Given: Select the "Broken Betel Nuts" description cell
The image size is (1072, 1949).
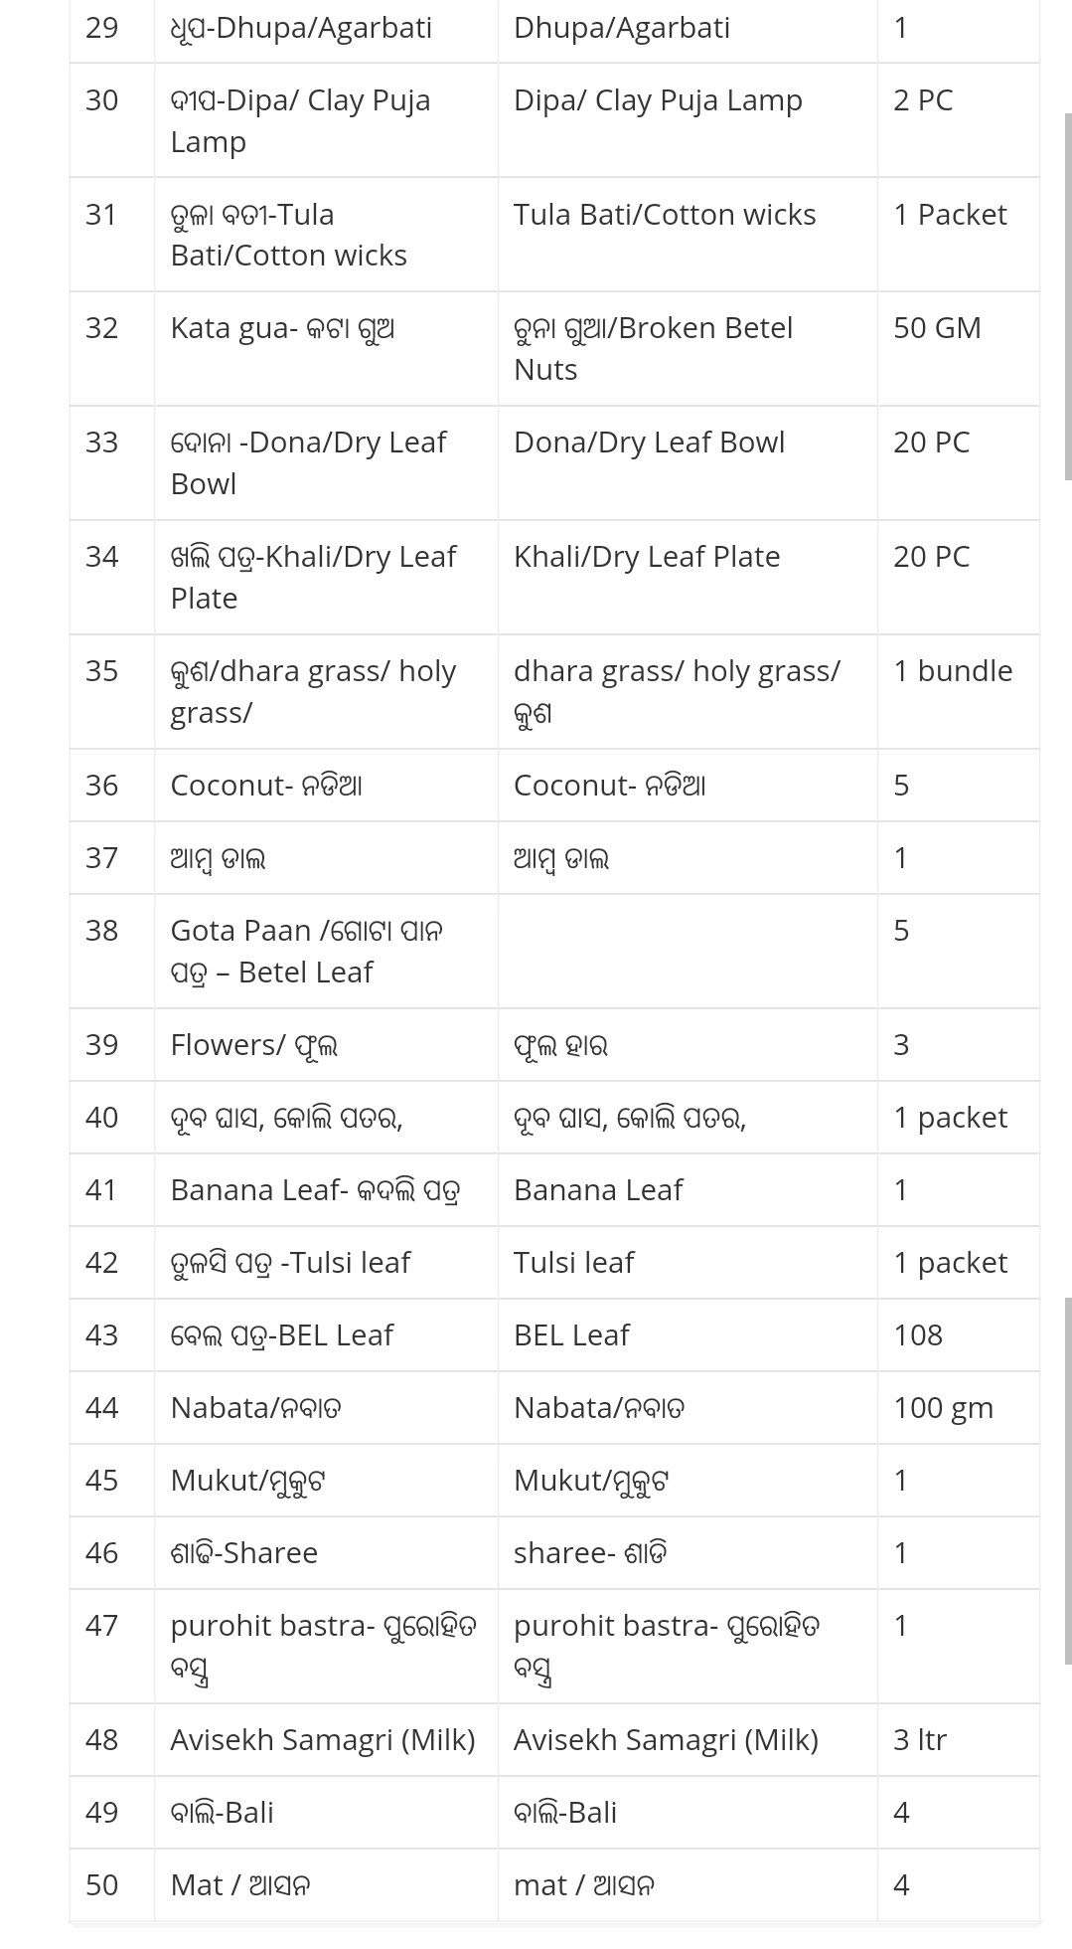Looking at the screenshot, I should (x=653, y=348).
